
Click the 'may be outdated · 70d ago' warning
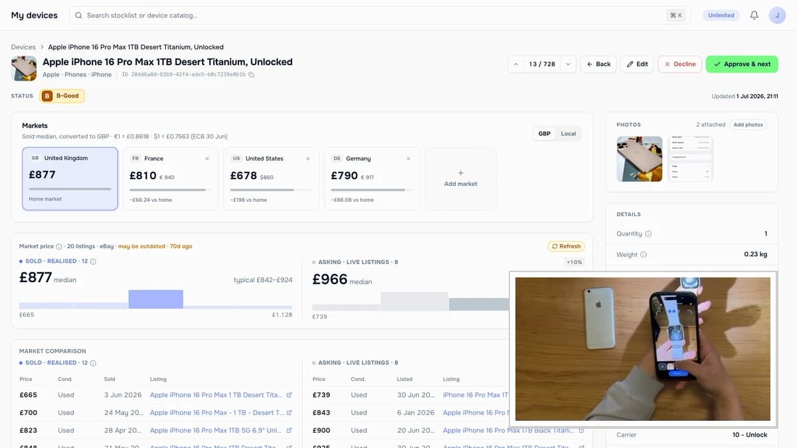click(155, 246)
